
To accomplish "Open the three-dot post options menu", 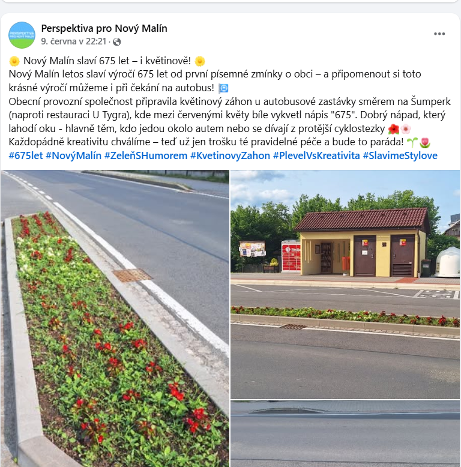I will 439,34.
